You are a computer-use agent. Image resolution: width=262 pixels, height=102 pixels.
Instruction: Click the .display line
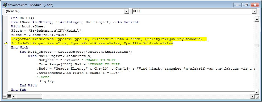point(45,81)
